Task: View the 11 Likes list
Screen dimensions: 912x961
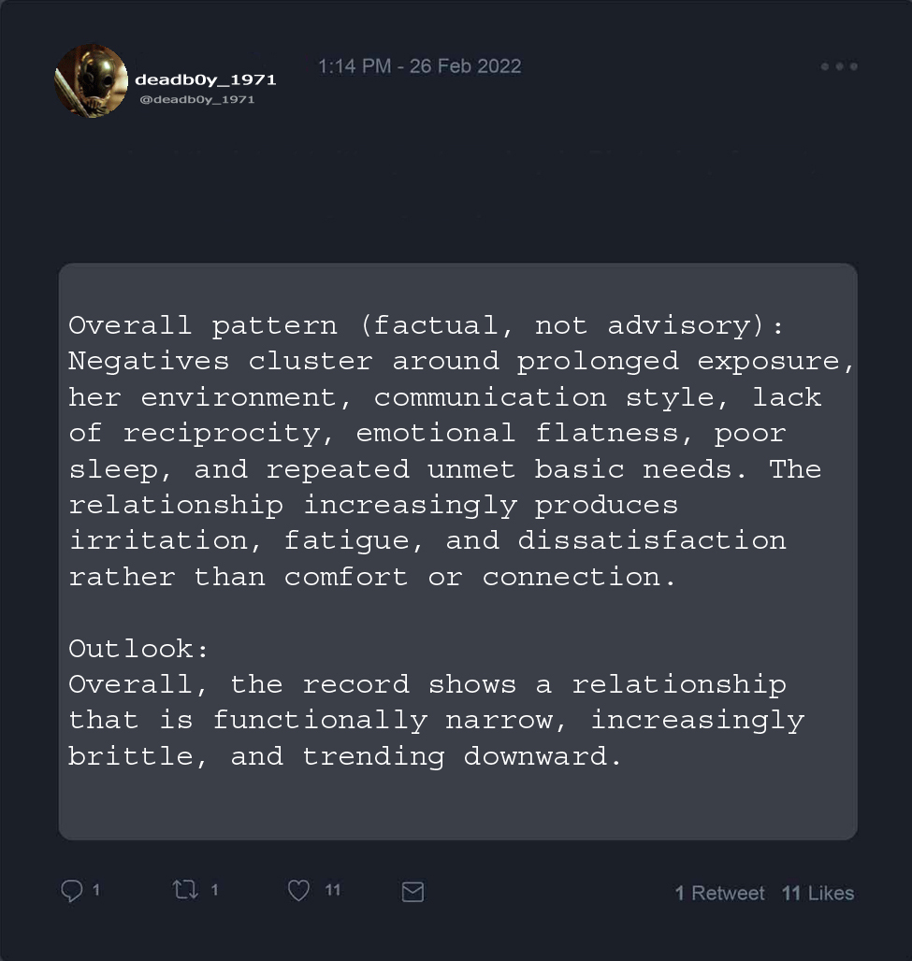Action: [818, 894]
